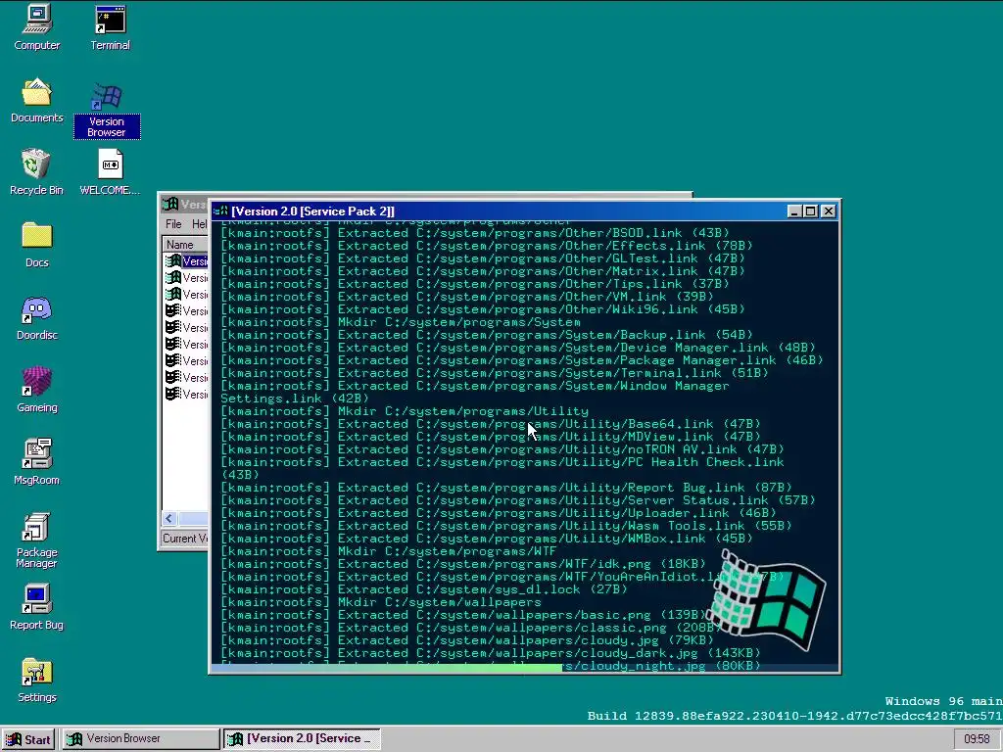Click the 'Mkdir C:/system/wallpapers' log line

point(381,602)
